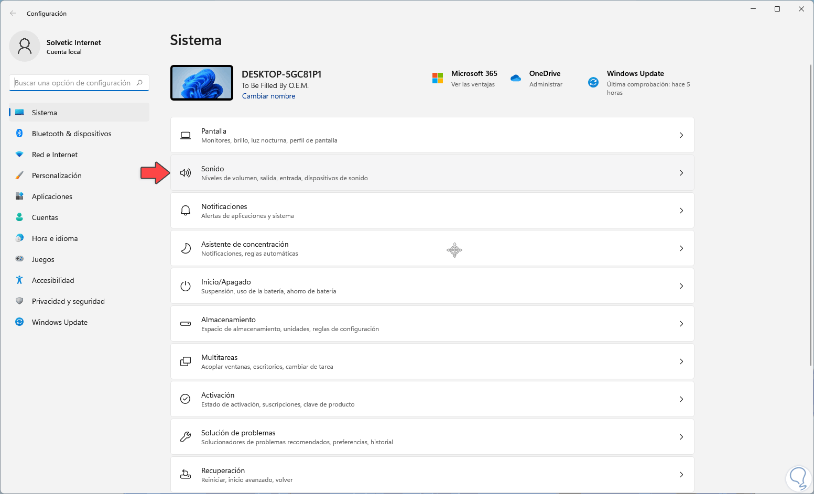Click the Multitareas windows icon

coord(186,361)
